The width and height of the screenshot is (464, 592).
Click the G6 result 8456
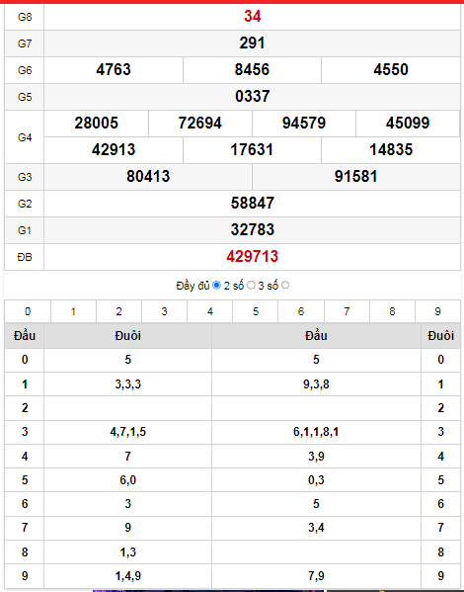click(x=252, y=70)
